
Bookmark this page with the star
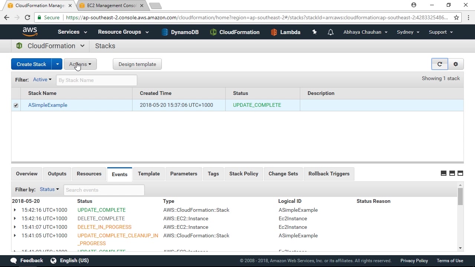(456, 17)
